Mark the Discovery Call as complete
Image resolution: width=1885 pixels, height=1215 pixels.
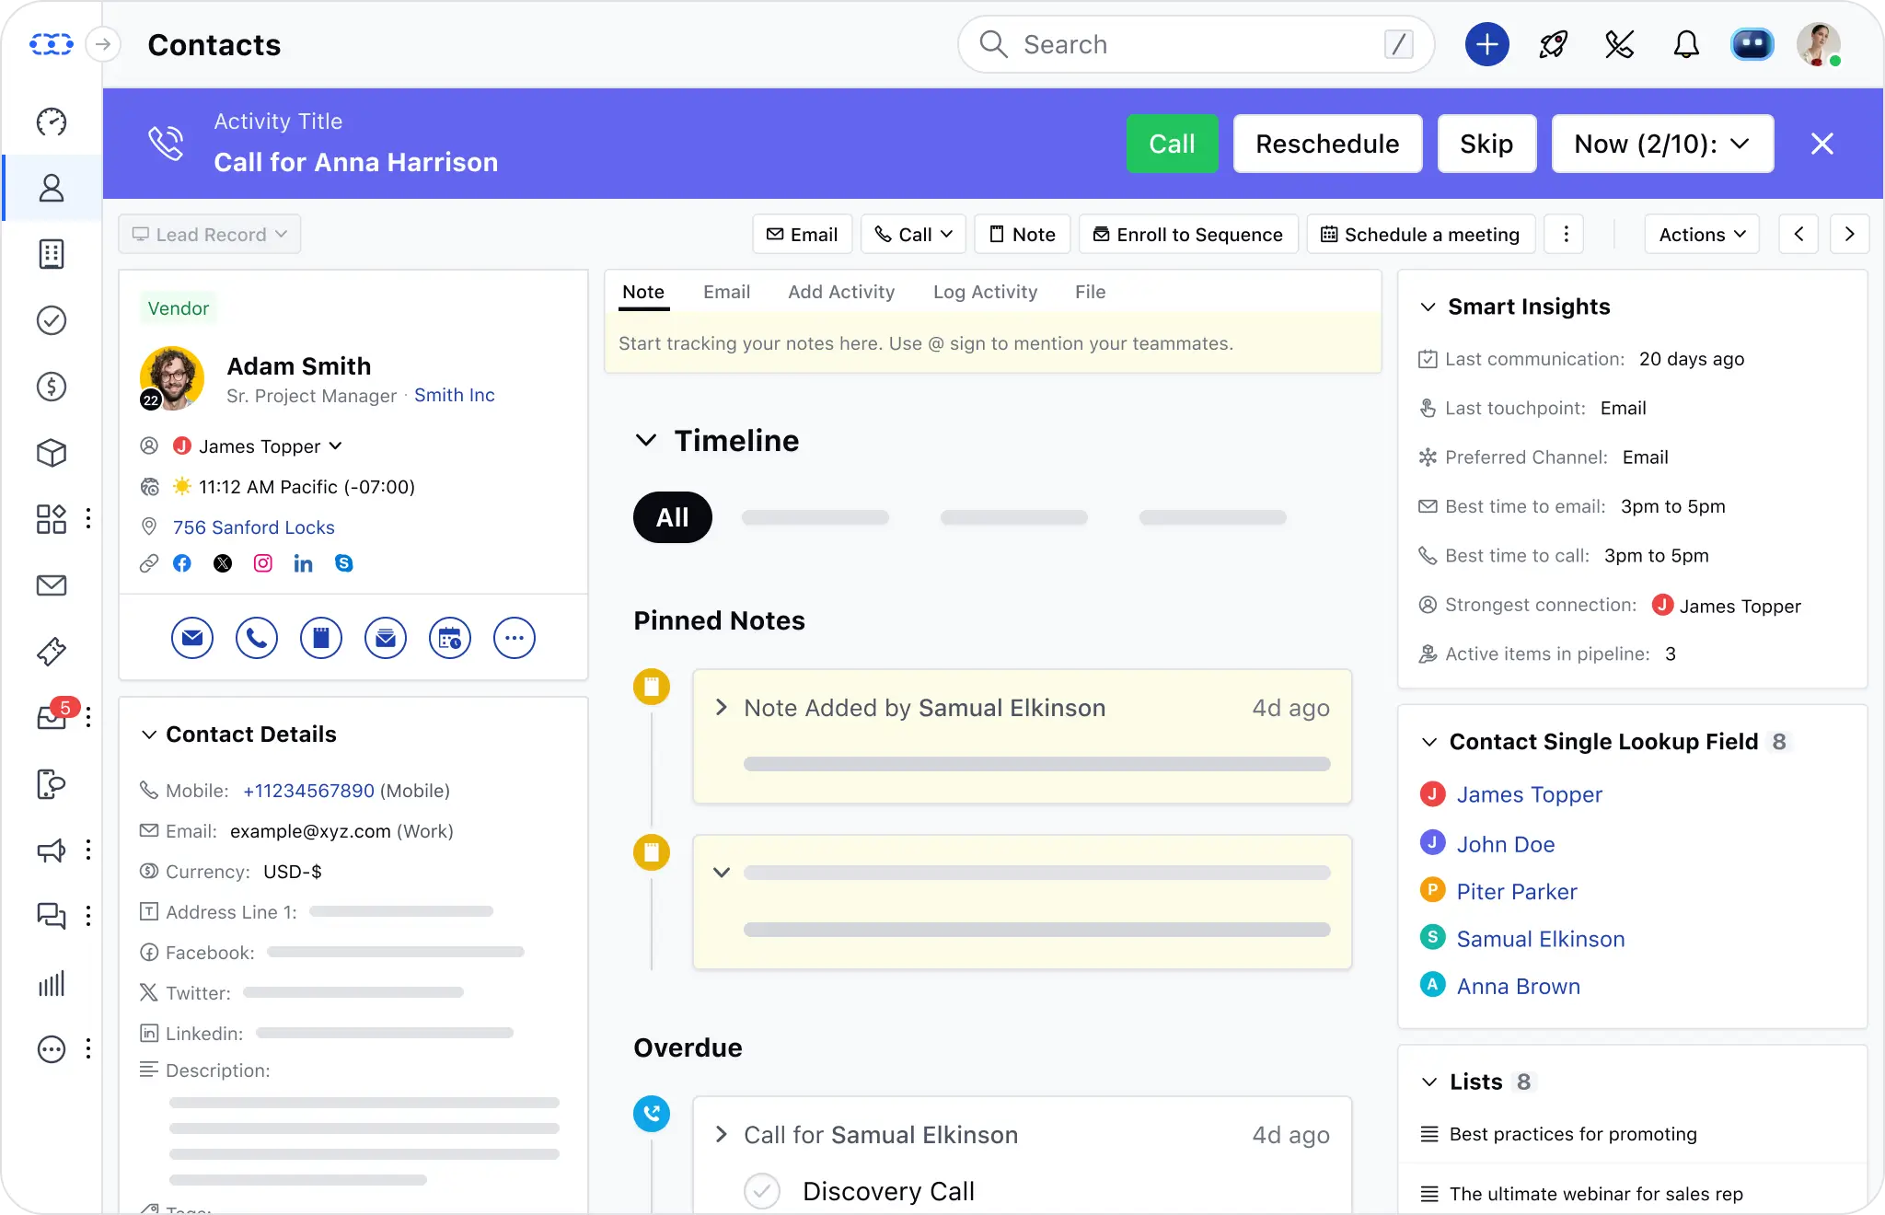[x=761, y=1190]
